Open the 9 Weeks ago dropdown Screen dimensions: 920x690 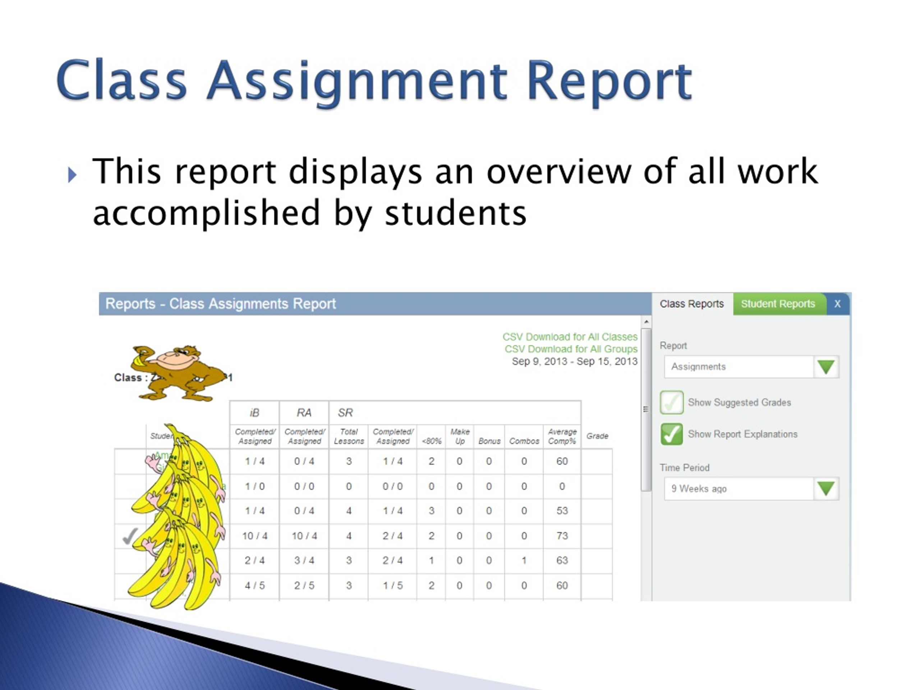[751, 489]
